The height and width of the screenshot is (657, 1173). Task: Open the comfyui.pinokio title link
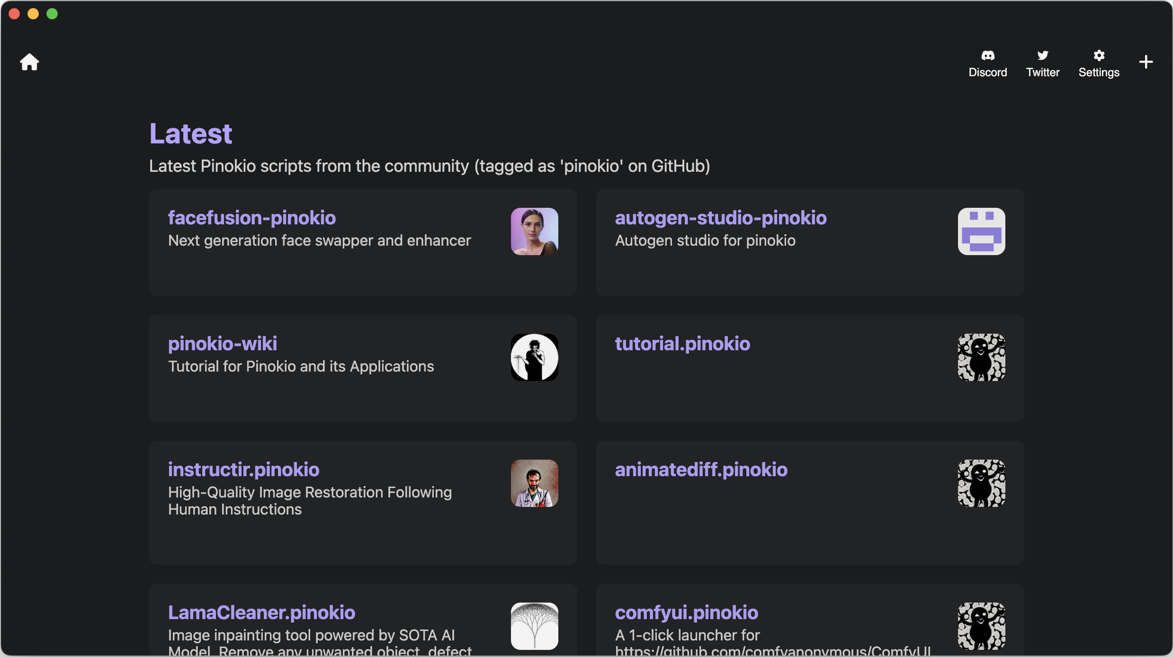[x=686, y=613]
